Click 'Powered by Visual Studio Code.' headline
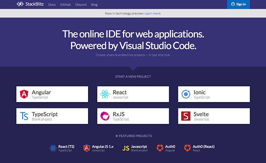This screenshot has height=163, width=266. [x=133, y=46]
